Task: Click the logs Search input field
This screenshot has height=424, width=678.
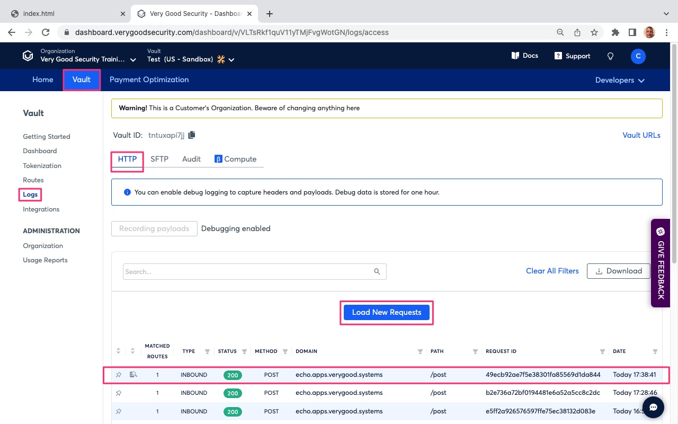Action: 254,271
